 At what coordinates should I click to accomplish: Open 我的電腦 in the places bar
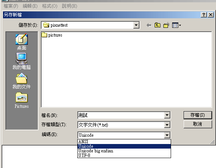coord(22,61)
